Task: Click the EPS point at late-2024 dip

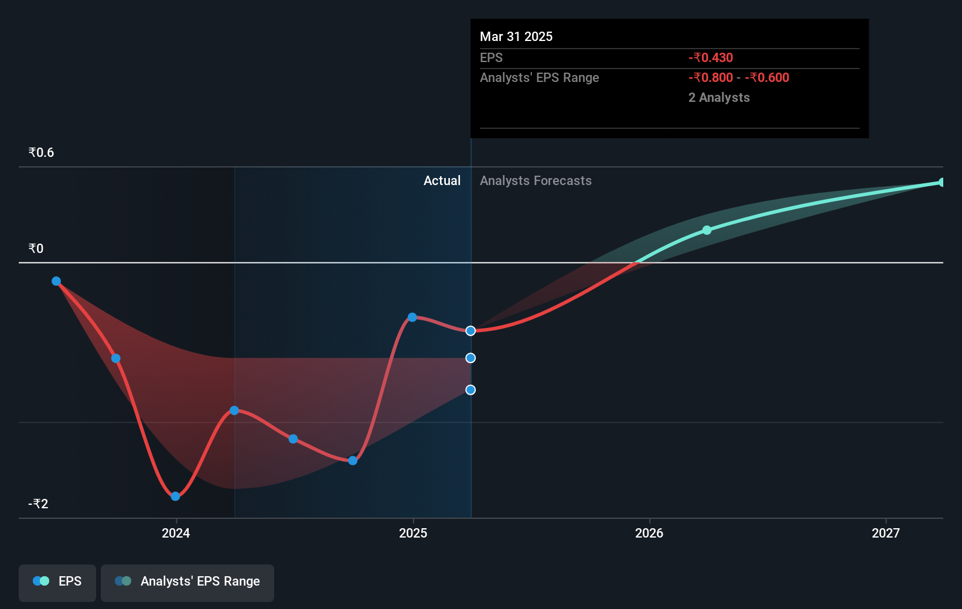Action: [x=353, y=461]
